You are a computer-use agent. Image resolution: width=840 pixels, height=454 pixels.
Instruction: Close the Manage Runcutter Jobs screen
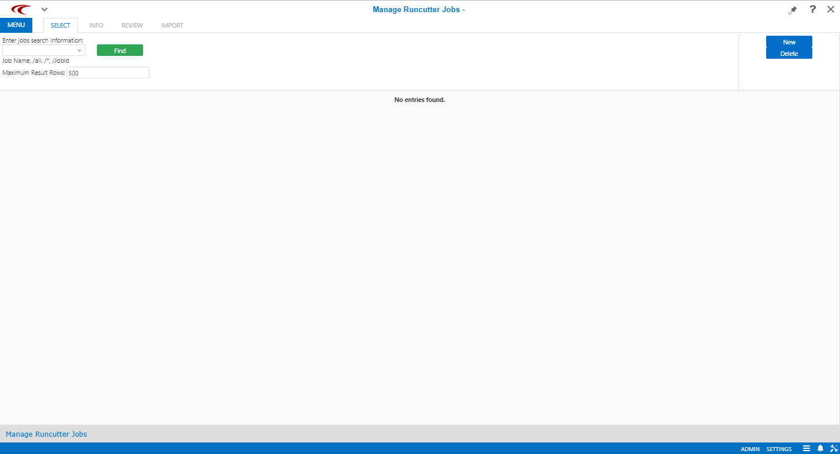click(x=831, y=9)
